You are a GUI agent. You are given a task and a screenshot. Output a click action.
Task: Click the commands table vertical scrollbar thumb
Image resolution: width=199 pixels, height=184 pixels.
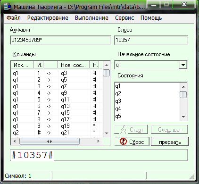tap(106, 73)
